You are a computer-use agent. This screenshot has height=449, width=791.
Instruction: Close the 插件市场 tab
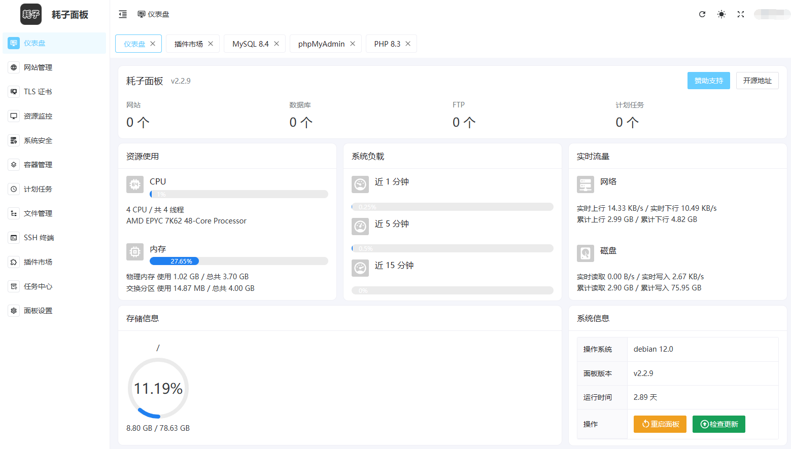coord(211,44)
